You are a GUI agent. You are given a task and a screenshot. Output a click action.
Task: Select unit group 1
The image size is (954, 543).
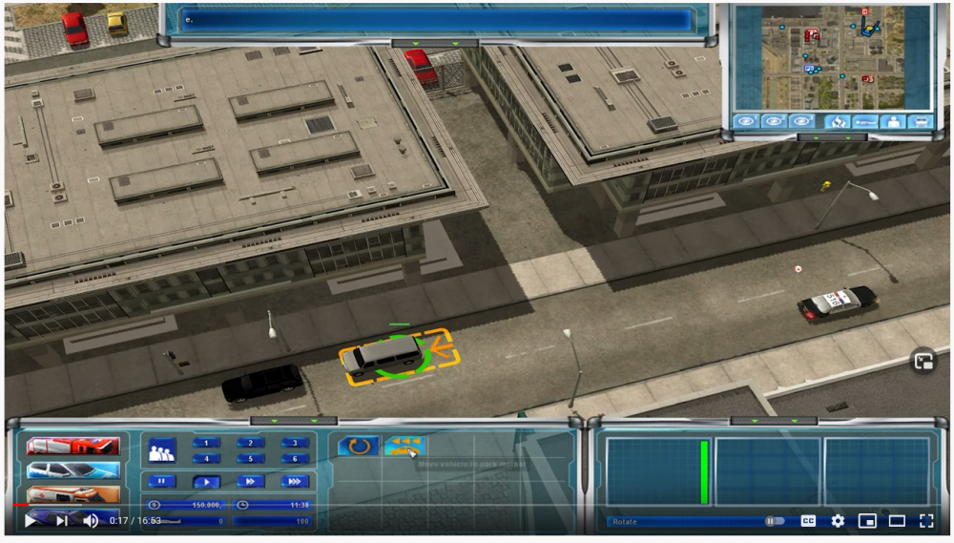pos(206,443)
